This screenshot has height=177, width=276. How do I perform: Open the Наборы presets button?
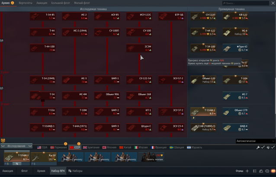pos(75,171)
